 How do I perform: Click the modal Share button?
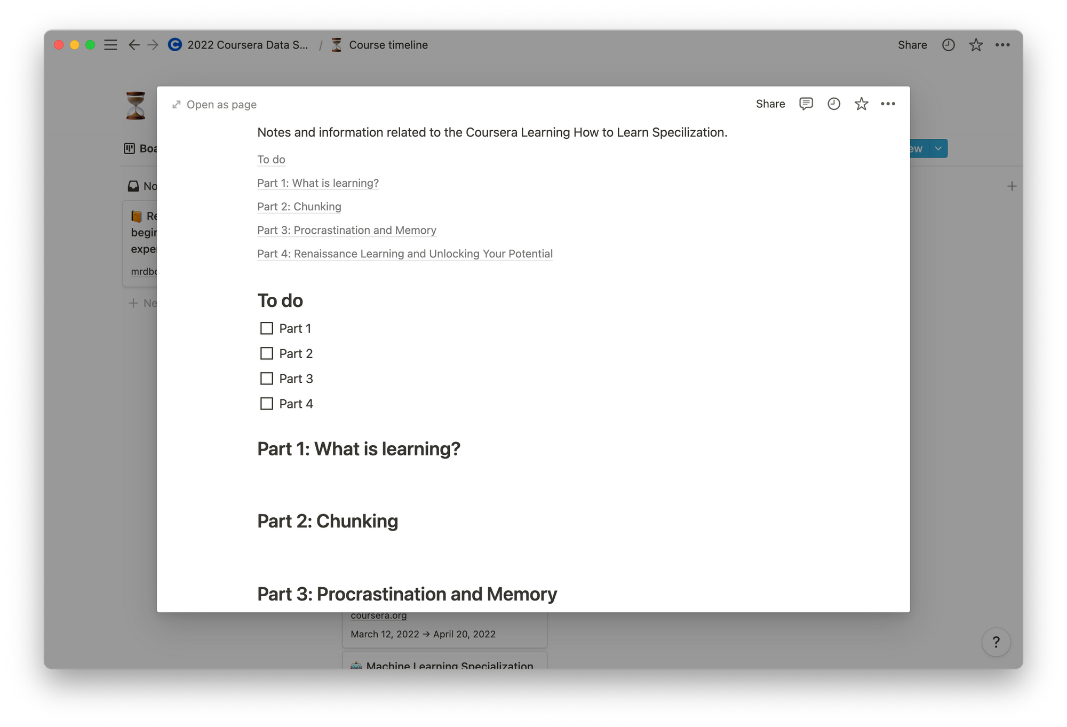(x=770, y=104)
